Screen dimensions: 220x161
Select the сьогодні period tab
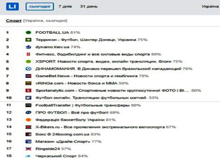click(40, 7)
